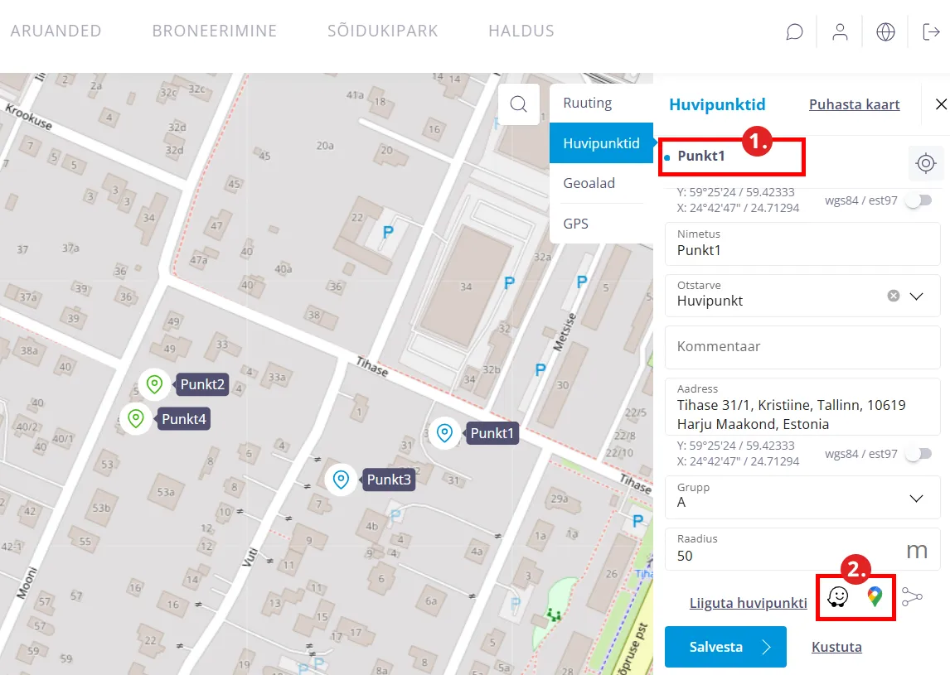Click the Kommentaar input field
Image resolution: width=950 pixels, height=675 pixels.
(802, 346)
